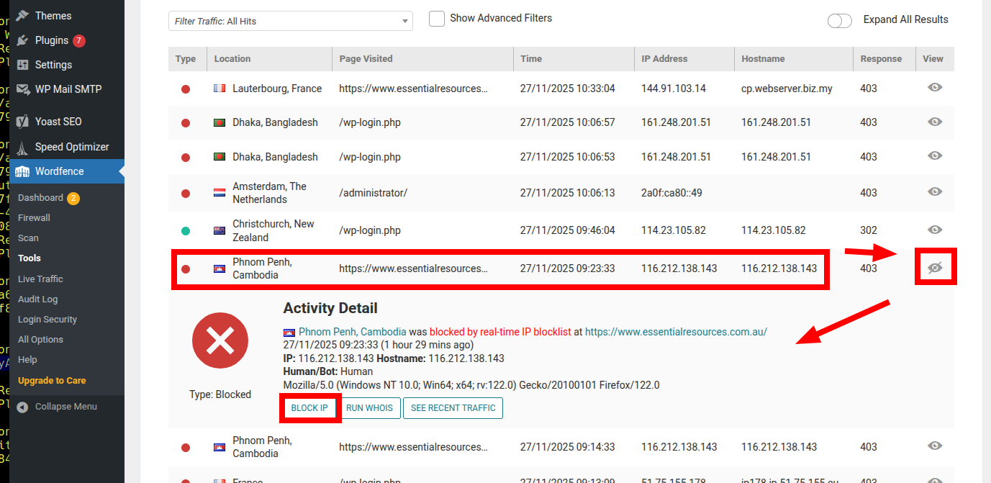Click IP address 144.91.103.14
Image resolution: width=991 pixels, height=483 pixels.
(674, 89)
